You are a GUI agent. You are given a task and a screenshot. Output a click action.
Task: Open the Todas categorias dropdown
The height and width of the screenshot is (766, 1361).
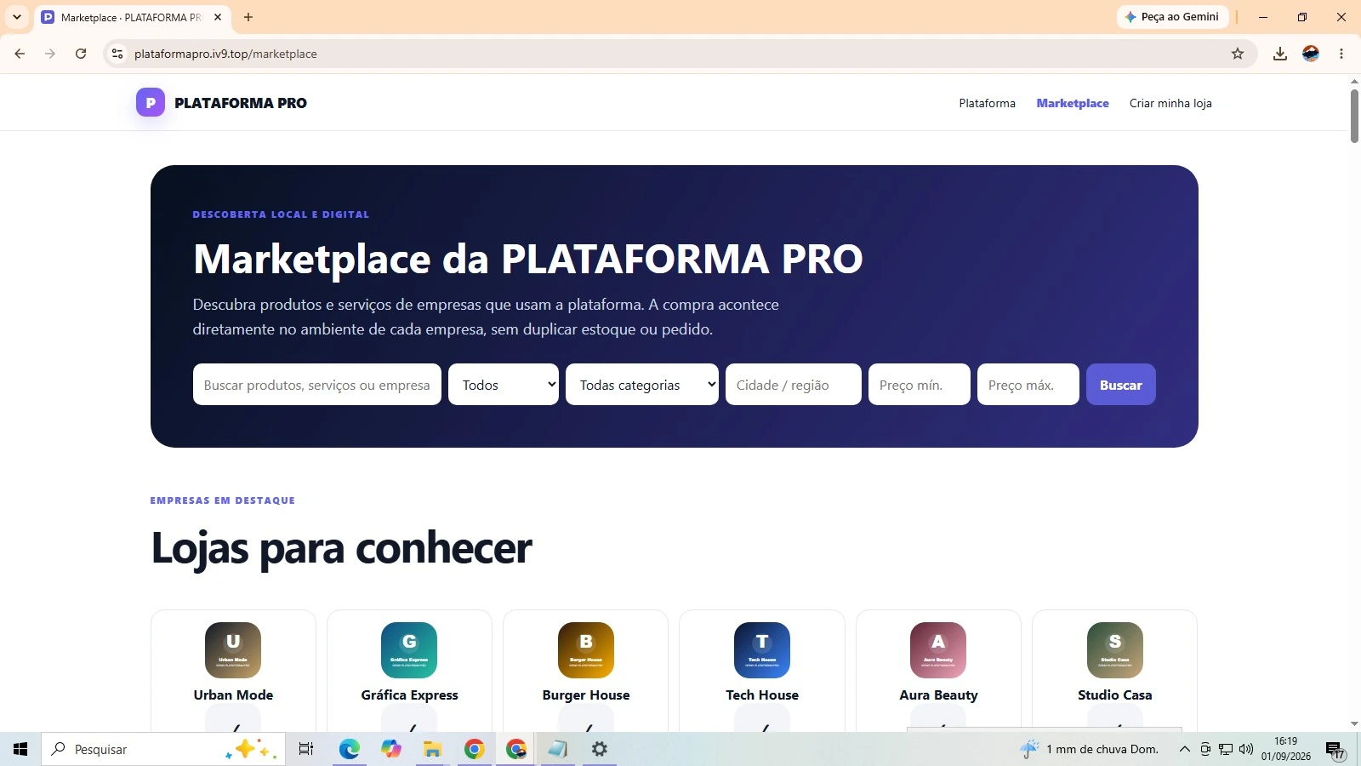click(642, 385)
